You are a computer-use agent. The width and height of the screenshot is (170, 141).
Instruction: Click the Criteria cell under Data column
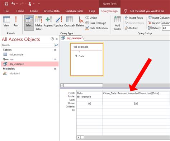point(89,107)
